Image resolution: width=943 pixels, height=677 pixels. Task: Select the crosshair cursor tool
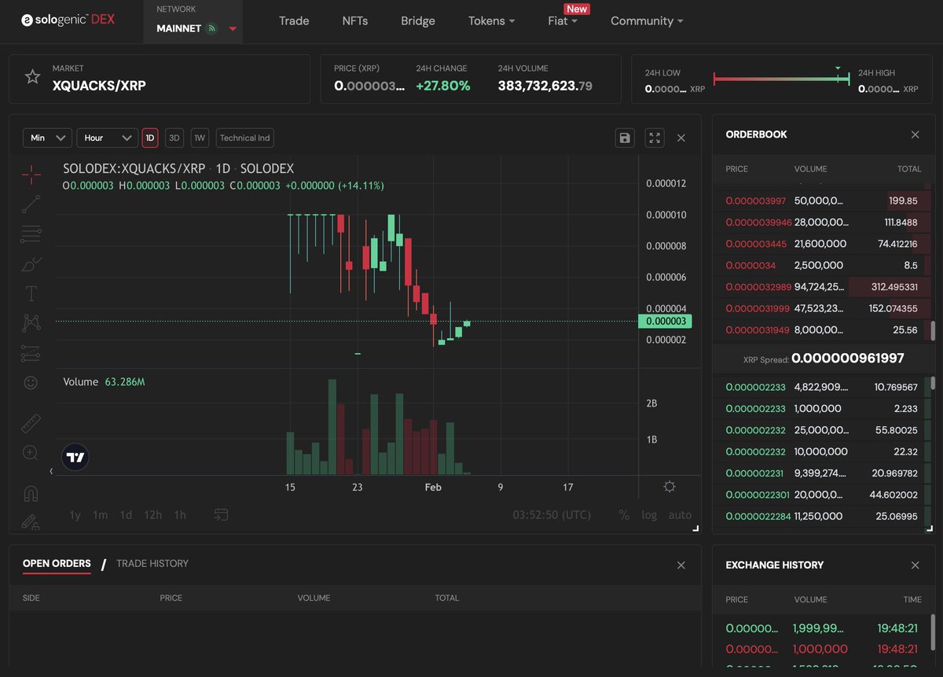(31, 175)
